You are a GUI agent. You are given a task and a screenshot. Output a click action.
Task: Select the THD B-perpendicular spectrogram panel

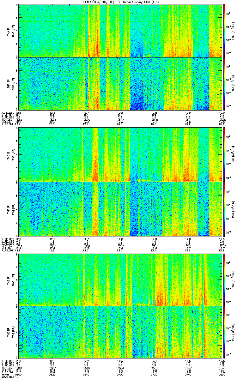pyautogui.click(x=120, y=155)
